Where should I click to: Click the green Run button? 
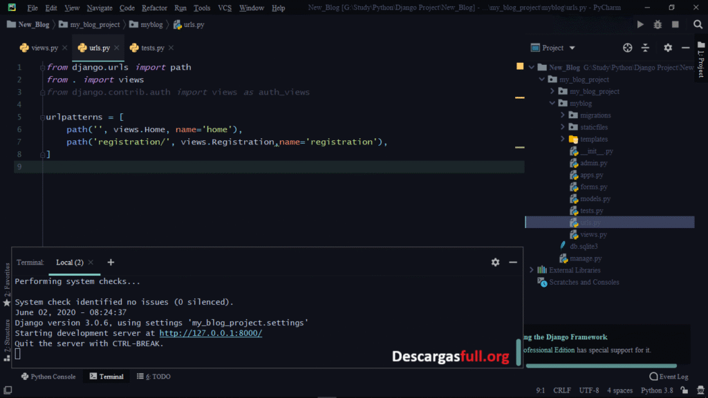tap(640, 24)
